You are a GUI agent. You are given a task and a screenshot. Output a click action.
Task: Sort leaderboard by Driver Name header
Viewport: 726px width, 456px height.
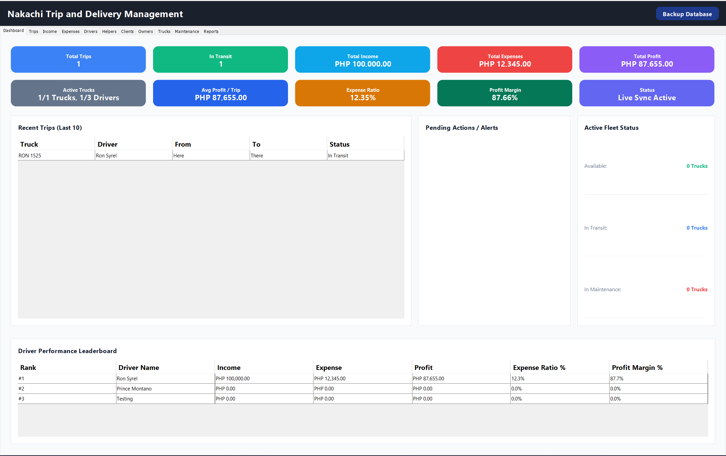[x=166, y=368]
